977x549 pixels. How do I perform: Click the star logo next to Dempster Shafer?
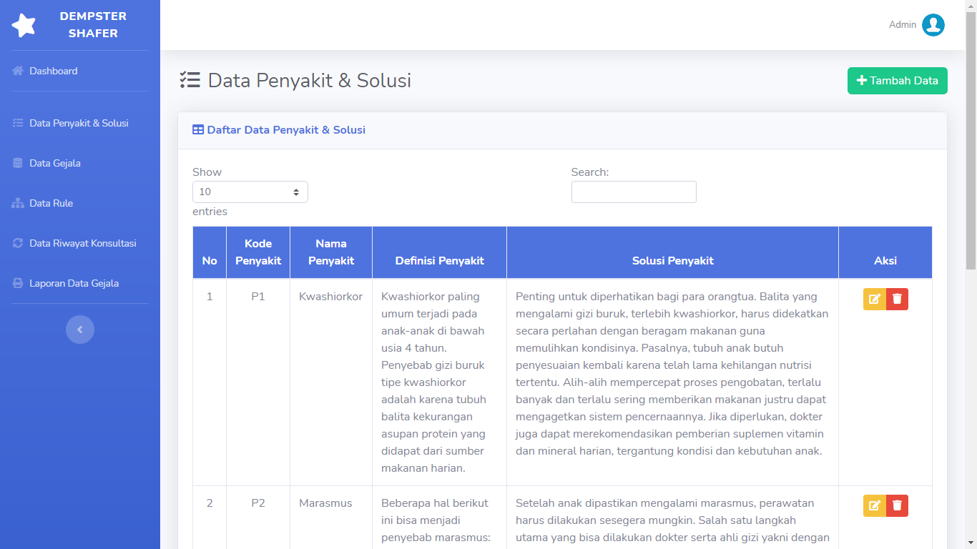24,24
